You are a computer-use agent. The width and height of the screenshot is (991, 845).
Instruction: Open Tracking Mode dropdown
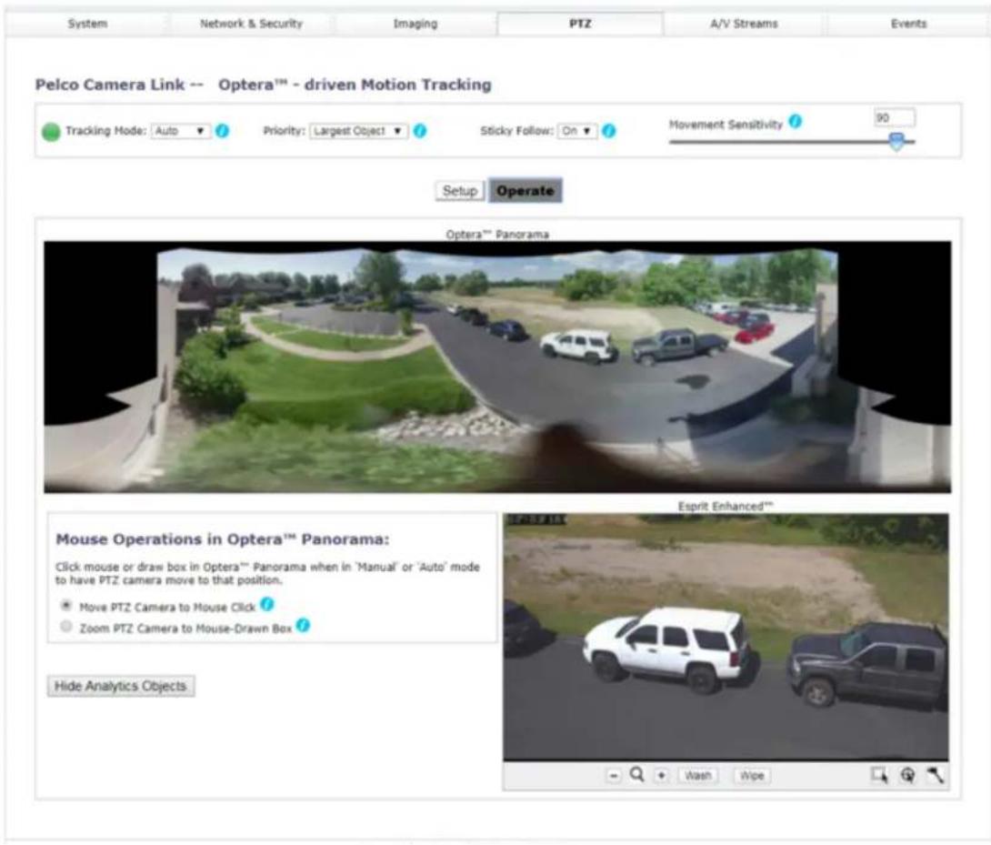pyautogui.click(x=180, y=131)
